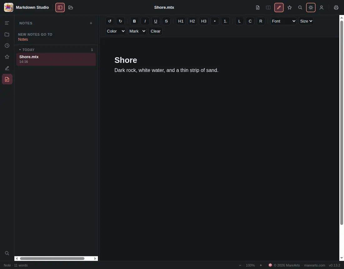This screenshot has height=269, width=344.
Task: Click the © 2026 MareArts text
Action: 287,265
